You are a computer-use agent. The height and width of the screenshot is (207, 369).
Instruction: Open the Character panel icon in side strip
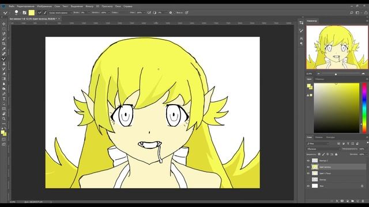click(x=301, y=39)
